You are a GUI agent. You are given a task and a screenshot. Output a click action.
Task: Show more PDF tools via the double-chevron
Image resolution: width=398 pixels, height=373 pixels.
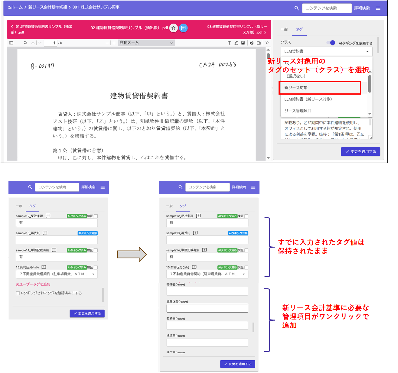point(267,43)
